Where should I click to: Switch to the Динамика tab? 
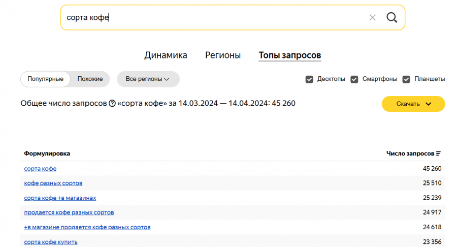[x=166, y=55]
